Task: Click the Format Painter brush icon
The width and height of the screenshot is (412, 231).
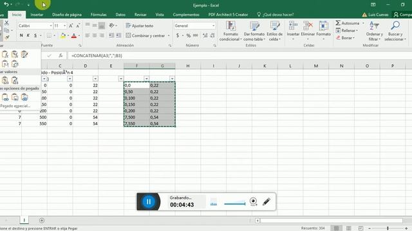Action: 7,37
